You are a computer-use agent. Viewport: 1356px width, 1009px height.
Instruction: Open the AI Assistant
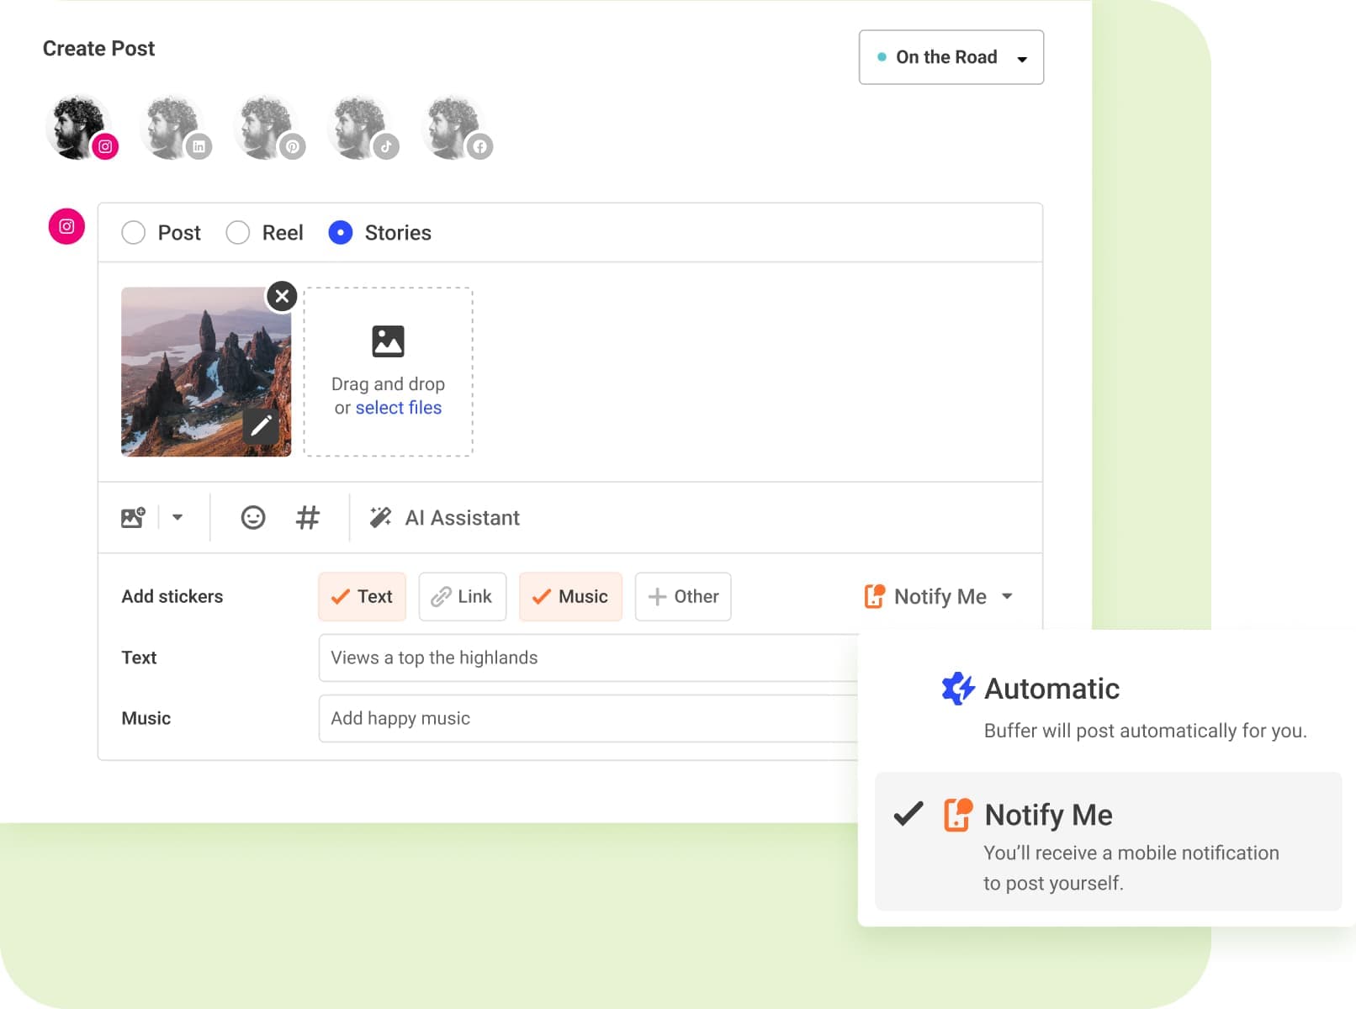pos(445,517)
